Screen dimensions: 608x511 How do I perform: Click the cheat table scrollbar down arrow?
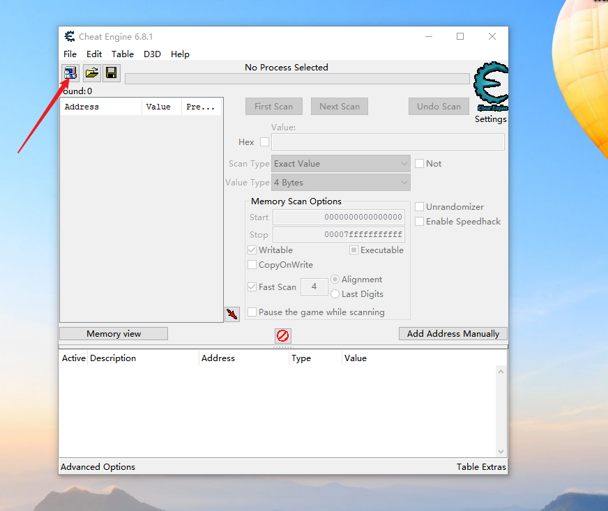click(x=501, y=452)
